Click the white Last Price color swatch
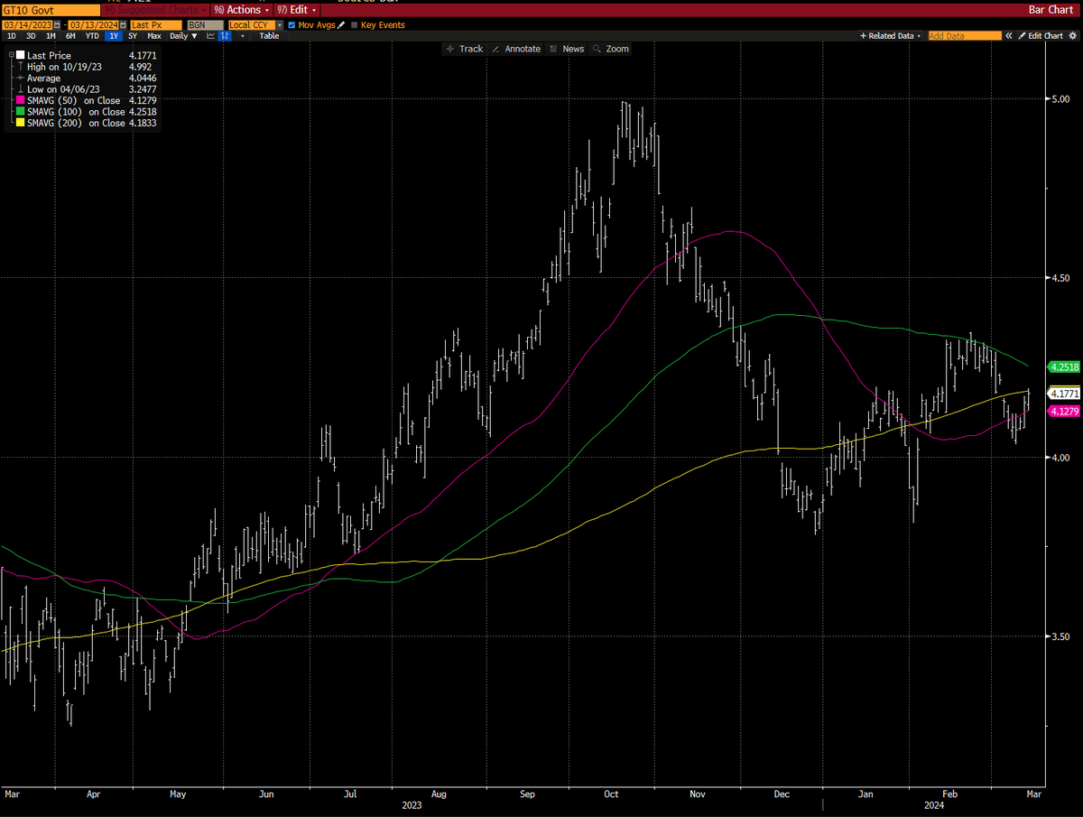 click(x=21, y=55)
